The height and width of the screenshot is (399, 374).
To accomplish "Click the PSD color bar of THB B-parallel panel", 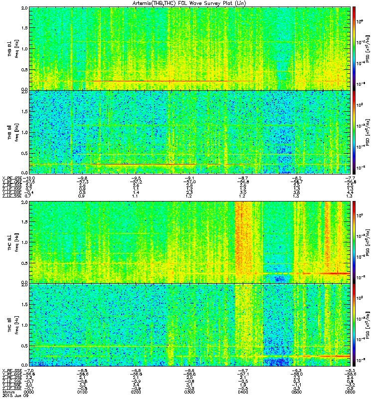I will 354,132.
